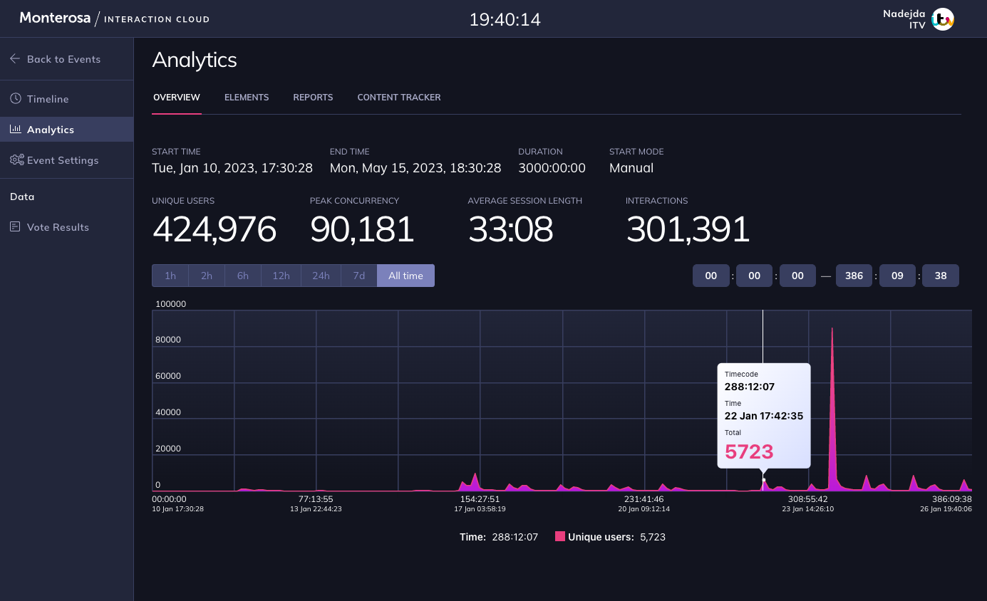Click the back arrow icon beside Back to Events
This screenshot has width=987, height=601.
[15, 59]
